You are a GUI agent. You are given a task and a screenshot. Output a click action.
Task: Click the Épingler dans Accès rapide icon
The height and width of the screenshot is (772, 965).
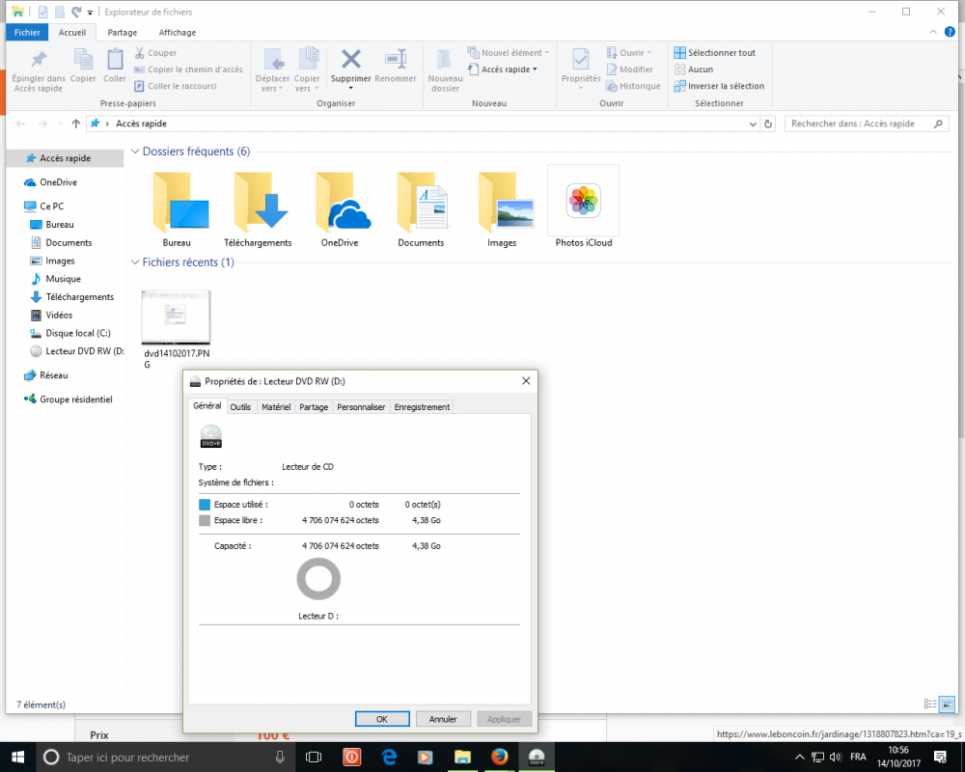pos(39,59)
